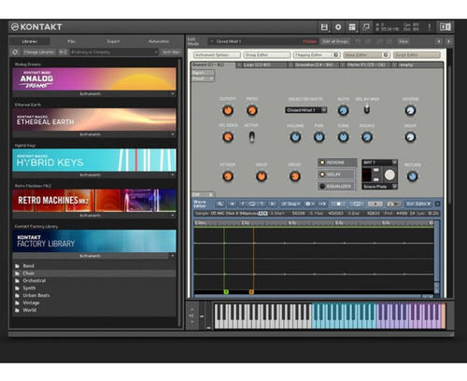Open the BRT 7 reverb preset dropdown
This screenshot has width=467, height=381.
379,162
